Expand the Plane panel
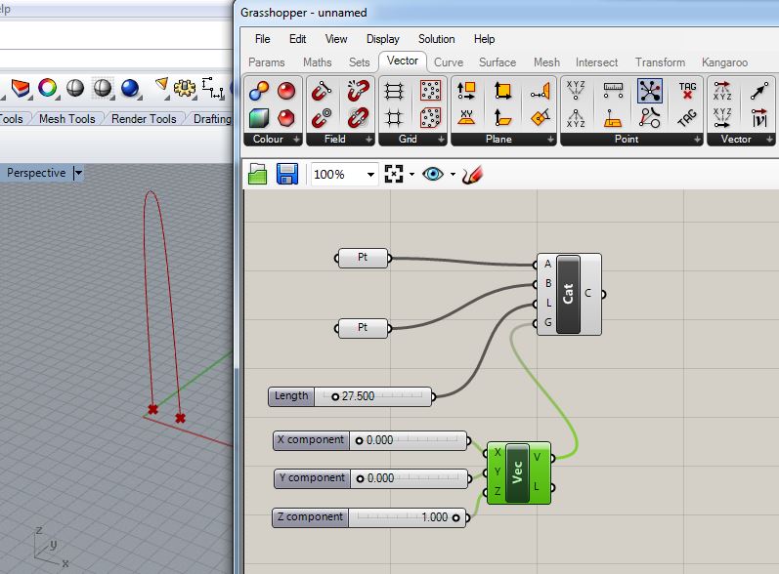Viewport: 779px width, 574px height. (548, 140)
